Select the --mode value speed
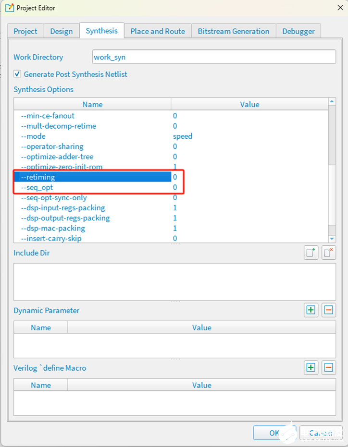Viewport: 348px width, 447px height. 183,136
